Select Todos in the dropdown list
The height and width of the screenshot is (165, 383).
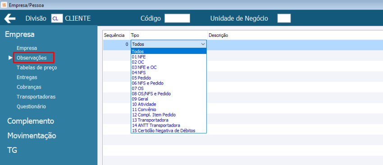(169, 51)
